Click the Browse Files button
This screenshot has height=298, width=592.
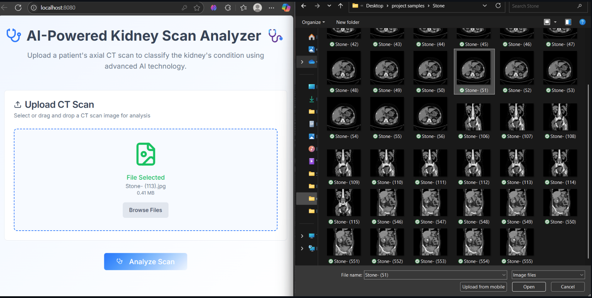146,210
